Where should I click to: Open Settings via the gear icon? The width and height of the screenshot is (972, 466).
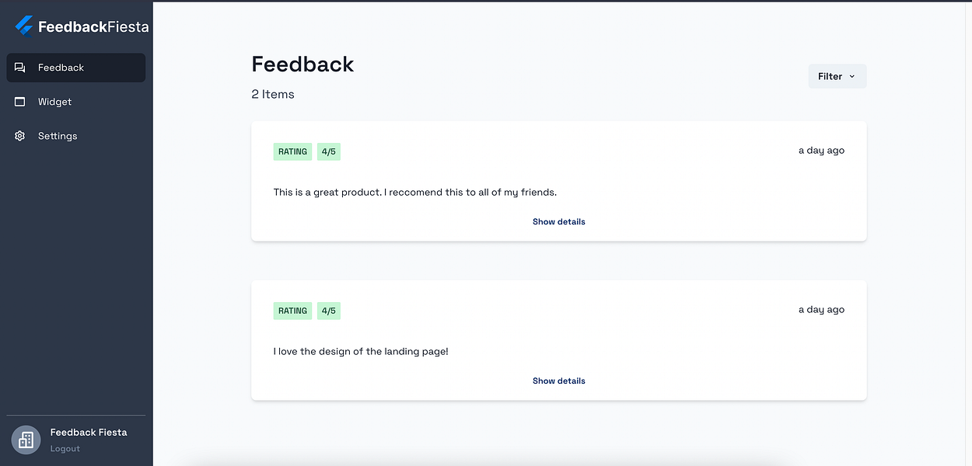click(x=20, y=136)
